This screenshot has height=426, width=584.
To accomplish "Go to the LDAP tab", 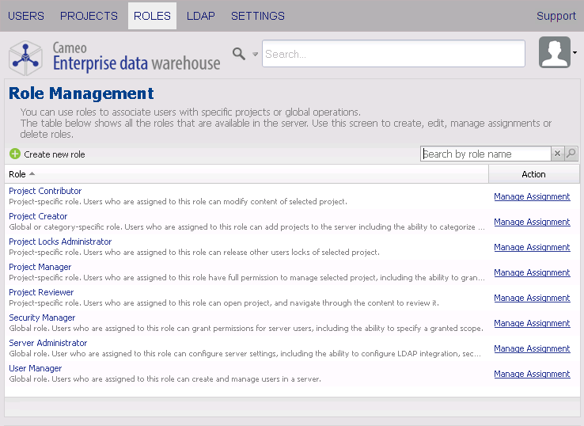I will (x=200, y=16).
